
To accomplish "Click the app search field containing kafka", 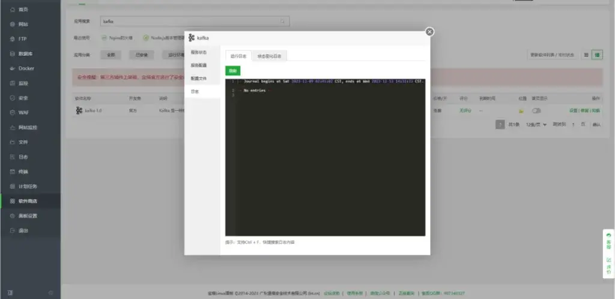I will (195, 22).
